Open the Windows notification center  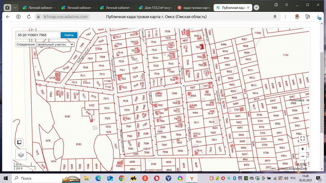(x=318, y=178)
